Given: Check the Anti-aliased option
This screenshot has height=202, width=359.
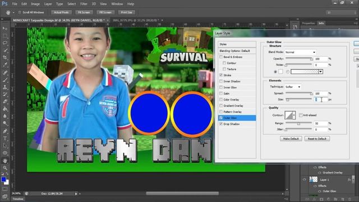Looking at the screenshot, I should (301, 115).
